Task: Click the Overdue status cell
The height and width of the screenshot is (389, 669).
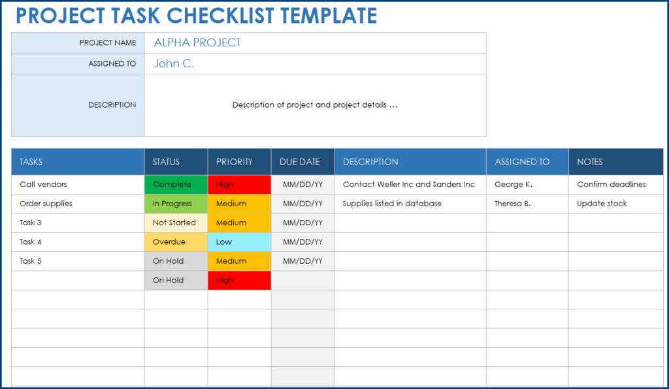Action: pos(175,241)
